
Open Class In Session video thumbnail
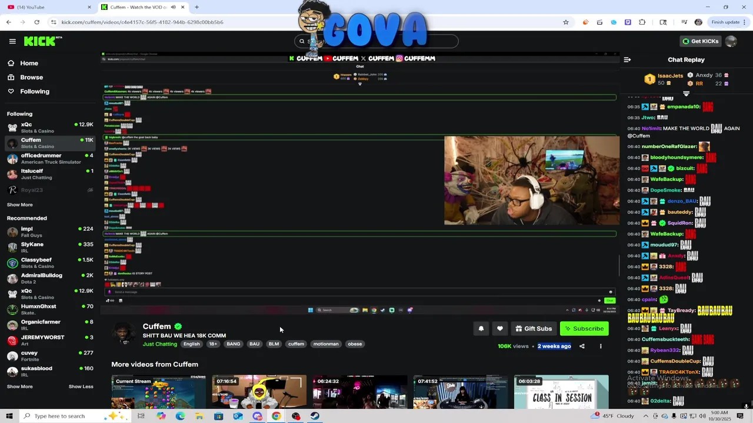click(561, 391)
